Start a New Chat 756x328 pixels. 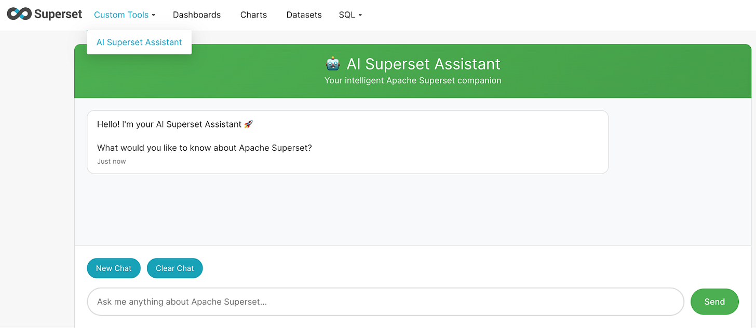tap(114, 268)
